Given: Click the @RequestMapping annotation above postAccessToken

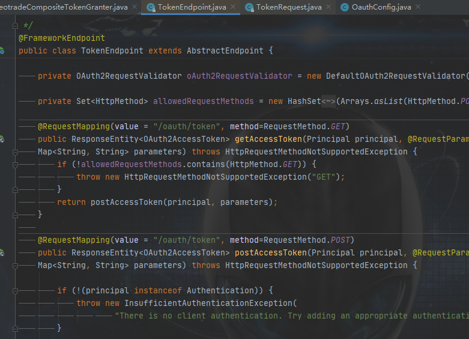Looking at the screenshot, I should (74, 240).
